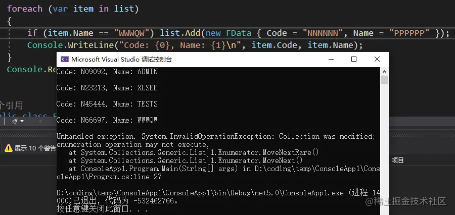The image size is (455, 215).
Task: Click the warning triangle icon
Action: (9, 148)
